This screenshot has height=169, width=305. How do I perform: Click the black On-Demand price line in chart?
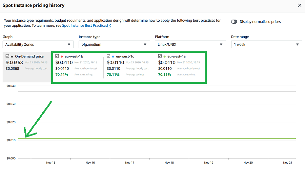(157, 92)
